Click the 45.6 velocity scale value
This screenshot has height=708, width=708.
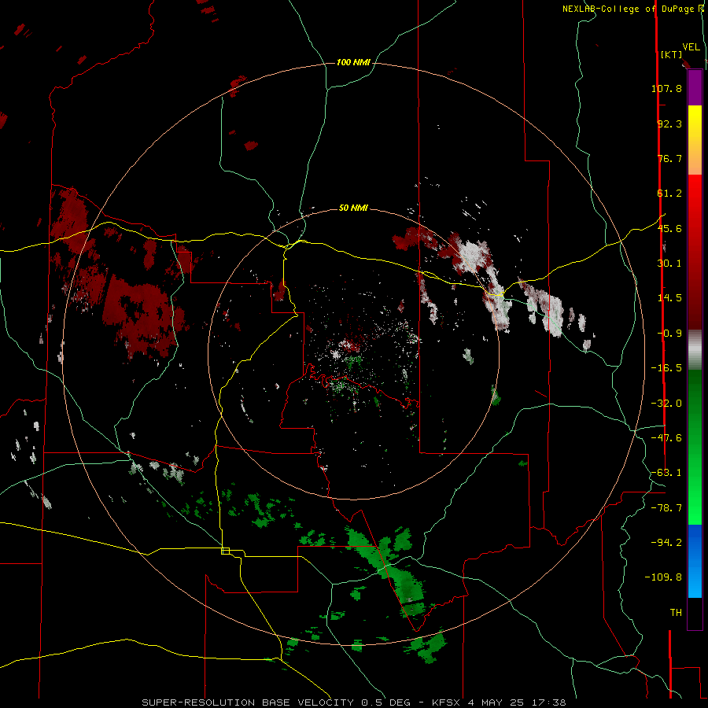tap(669, 228)
